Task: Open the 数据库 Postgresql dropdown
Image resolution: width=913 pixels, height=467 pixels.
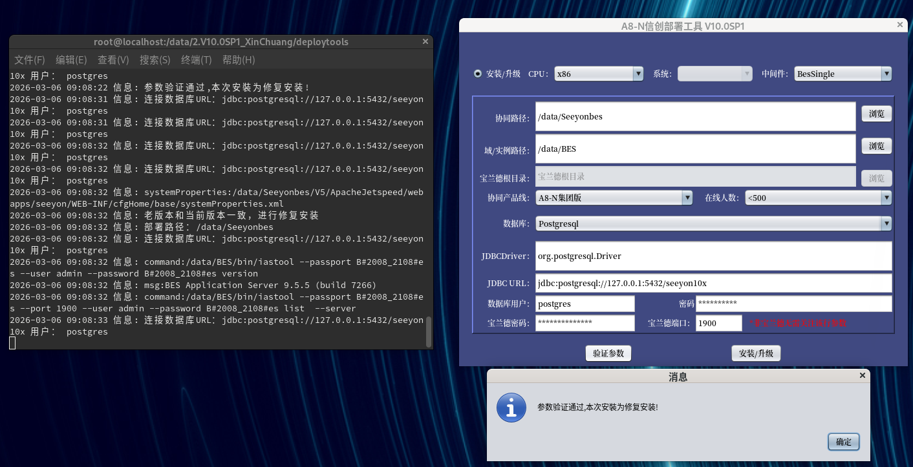Action: (714, 223)
